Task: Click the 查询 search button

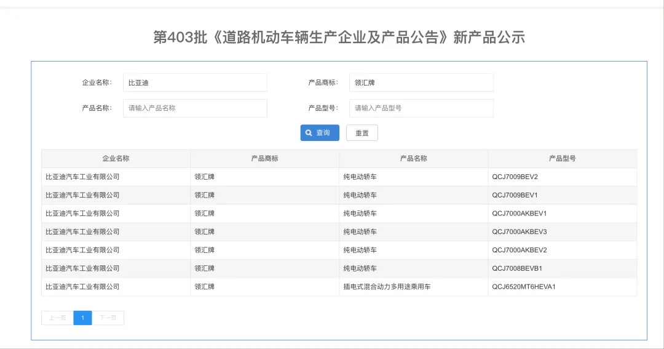Action: pyautogui.click(x=320, y=133)
